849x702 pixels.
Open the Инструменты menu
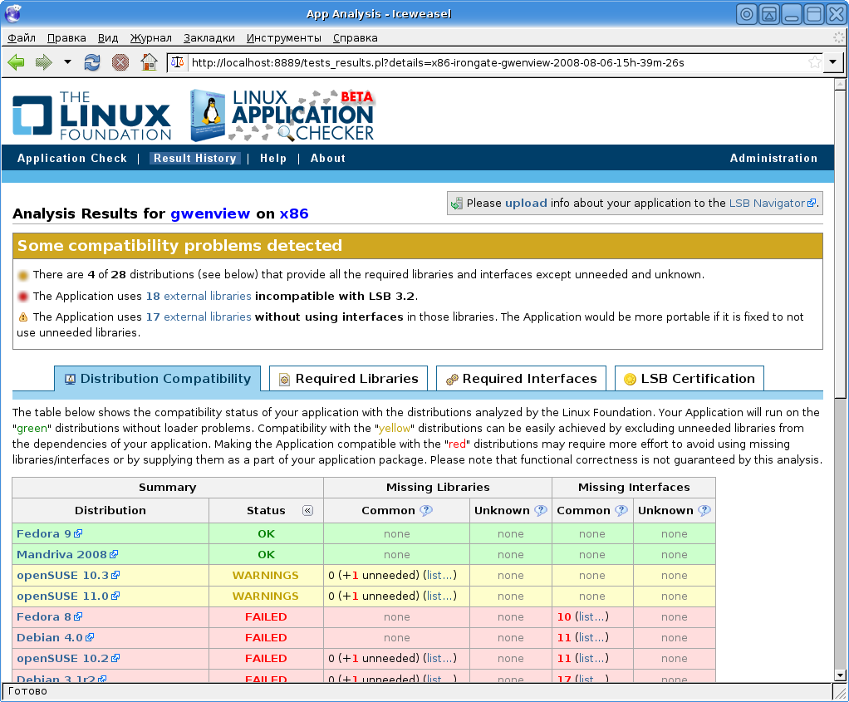coord(284,38)
